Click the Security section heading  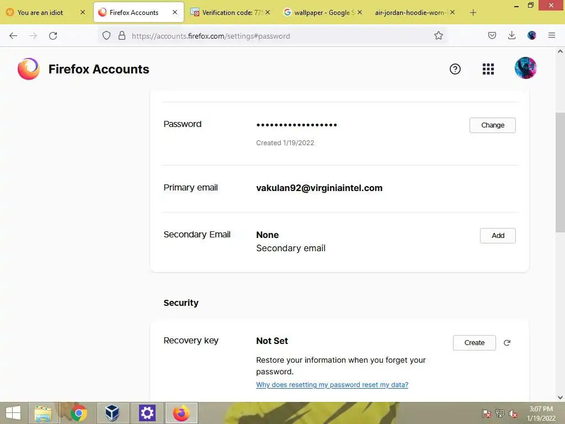(x=181, y=303)
